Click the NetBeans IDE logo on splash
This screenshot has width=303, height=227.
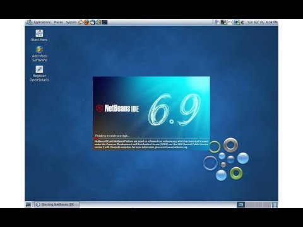point(117,108)
